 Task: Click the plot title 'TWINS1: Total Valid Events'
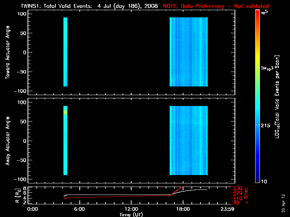click(57, 6)
